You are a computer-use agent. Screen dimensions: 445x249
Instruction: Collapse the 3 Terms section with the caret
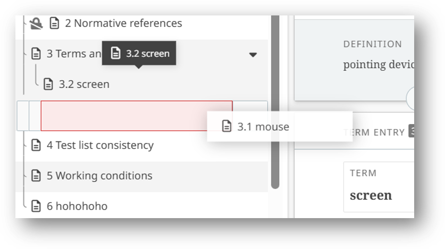click(253, 55)
